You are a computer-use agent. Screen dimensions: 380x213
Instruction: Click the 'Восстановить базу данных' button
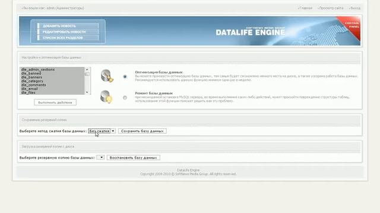coord(133,157)
